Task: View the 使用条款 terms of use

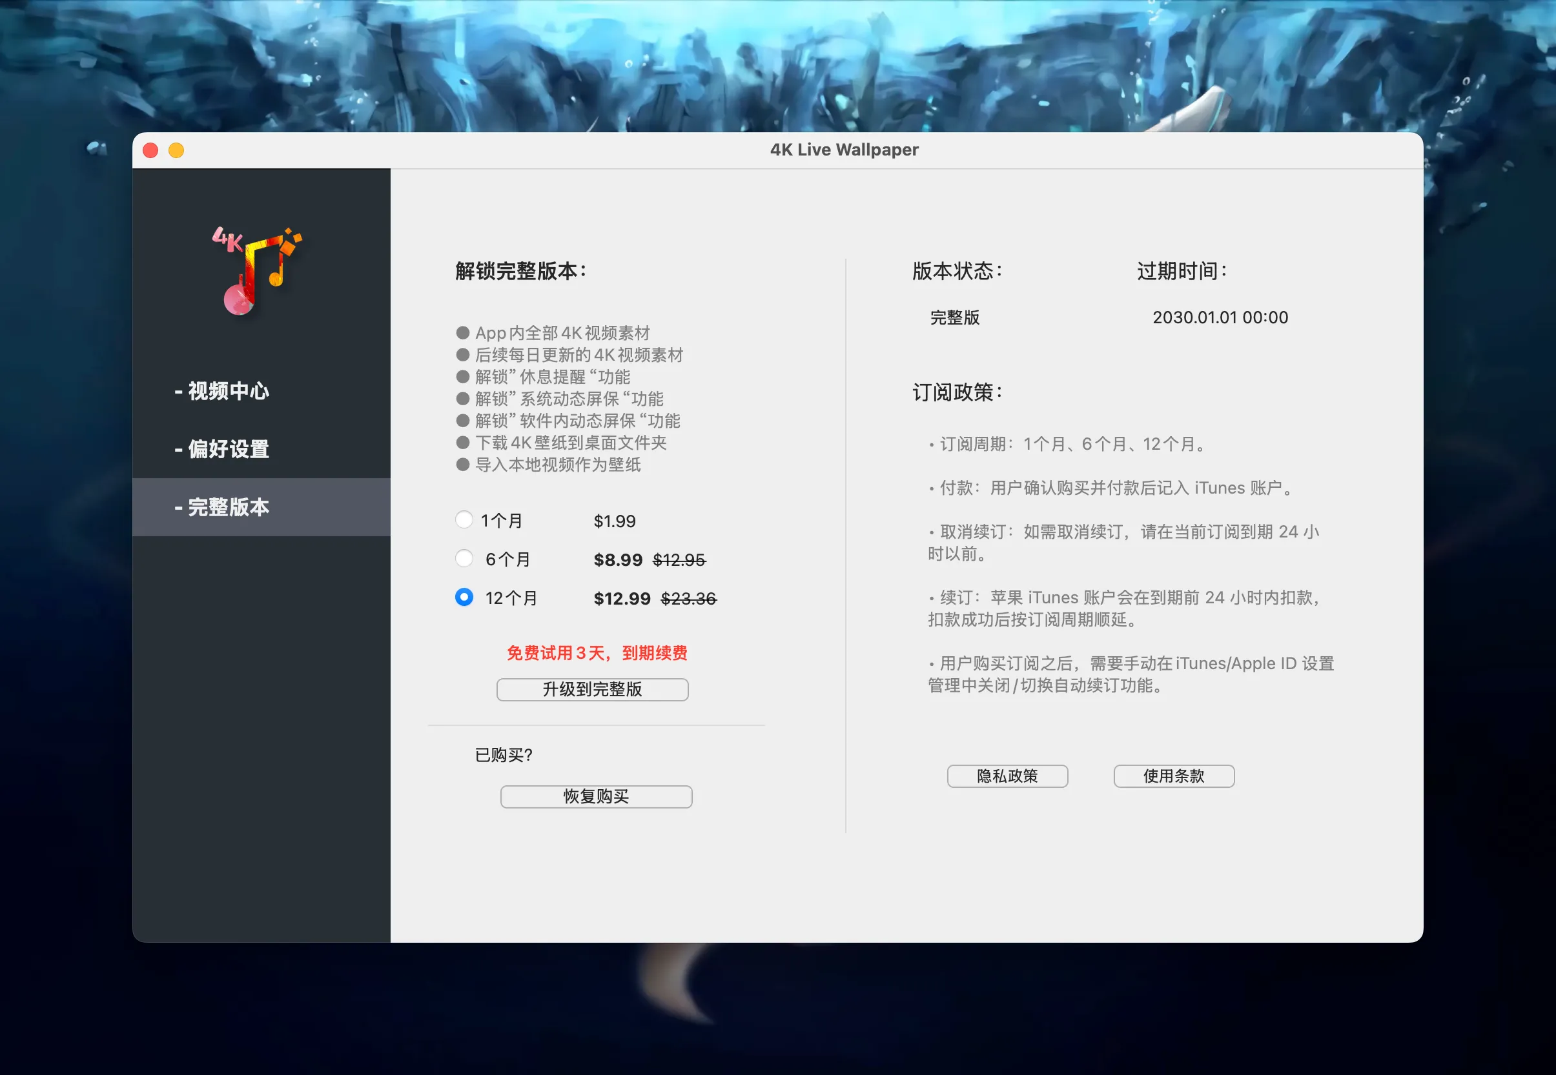Action: (x=1173, y=775)
